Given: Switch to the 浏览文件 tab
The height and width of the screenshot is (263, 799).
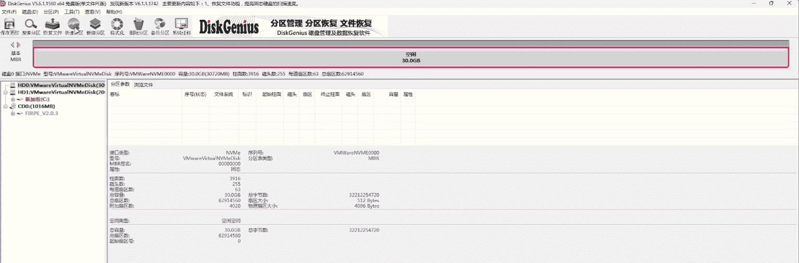Looking at the screenshot, I should (143, 84).
